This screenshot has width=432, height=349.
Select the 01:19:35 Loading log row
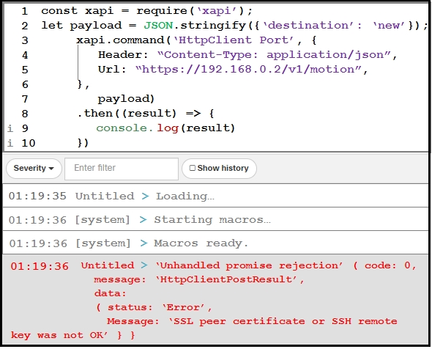click(216, 196)
